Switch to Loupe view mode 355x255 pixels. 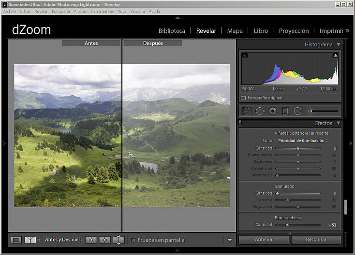point(16,240)
